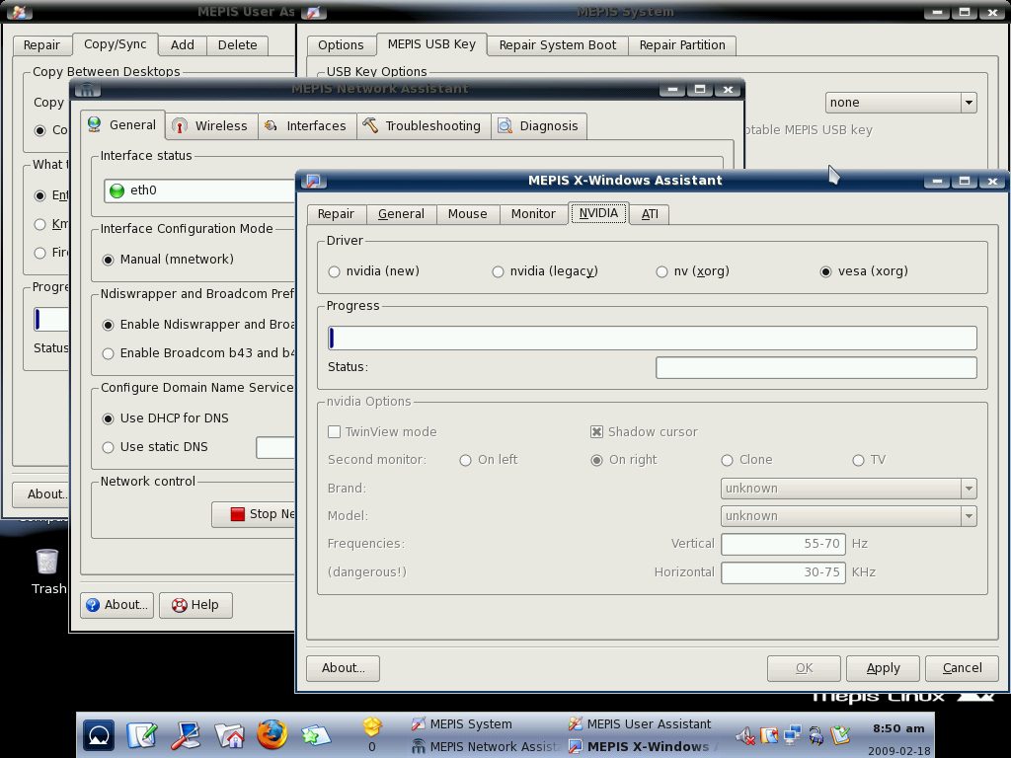Screen dimensions: 1011x758
Task: Select Use DHCP for DNS option
Action: (x=166, y=418)
